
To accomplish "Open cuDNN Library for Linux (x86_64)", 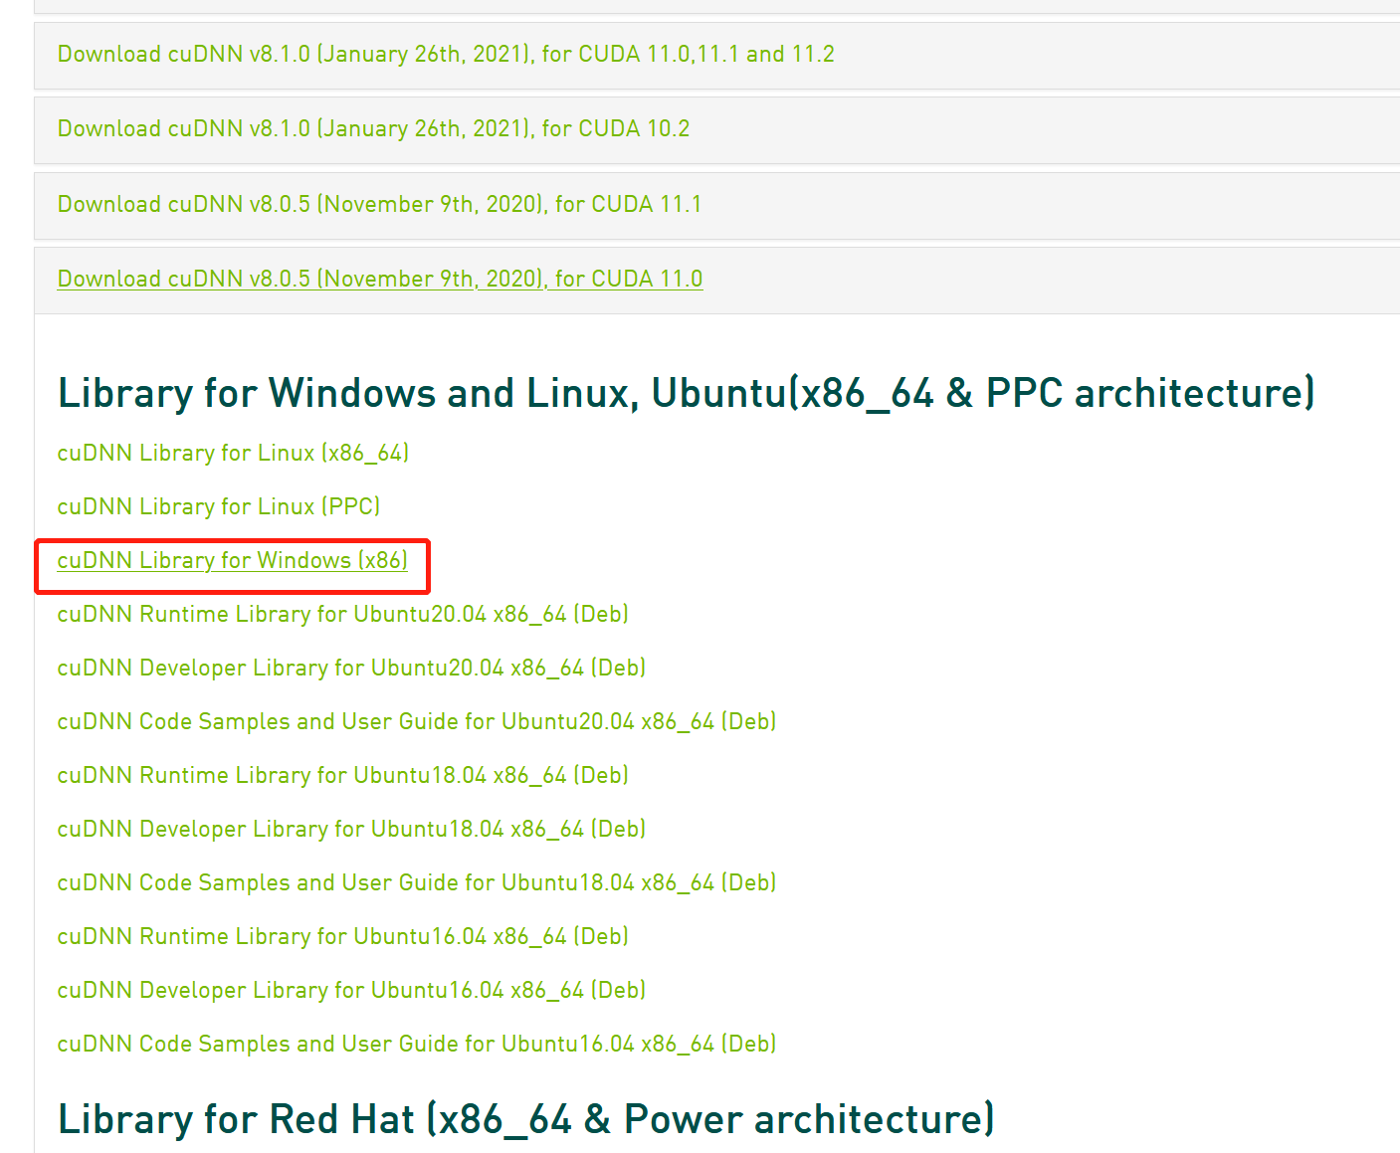I will tap(233, 453).
